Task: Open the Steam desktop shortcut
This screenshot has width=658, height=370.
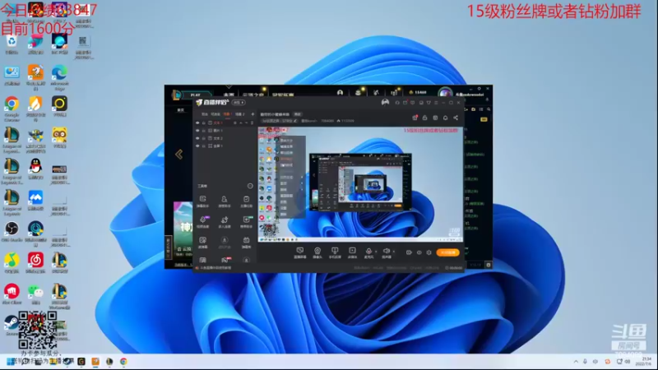Action: pyautogui.click(x=11, y=326)
